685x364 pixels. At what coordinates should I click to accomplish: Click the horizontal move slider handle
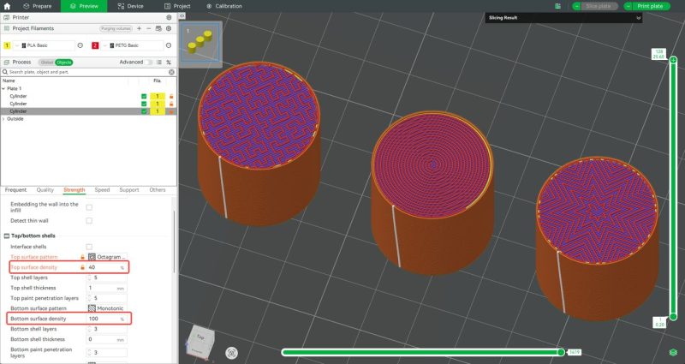(x=561, y=351)
